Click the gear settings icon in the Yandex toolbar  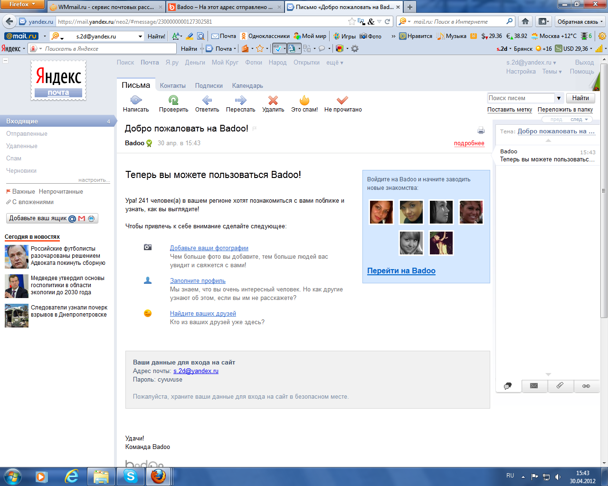point(355,48)
